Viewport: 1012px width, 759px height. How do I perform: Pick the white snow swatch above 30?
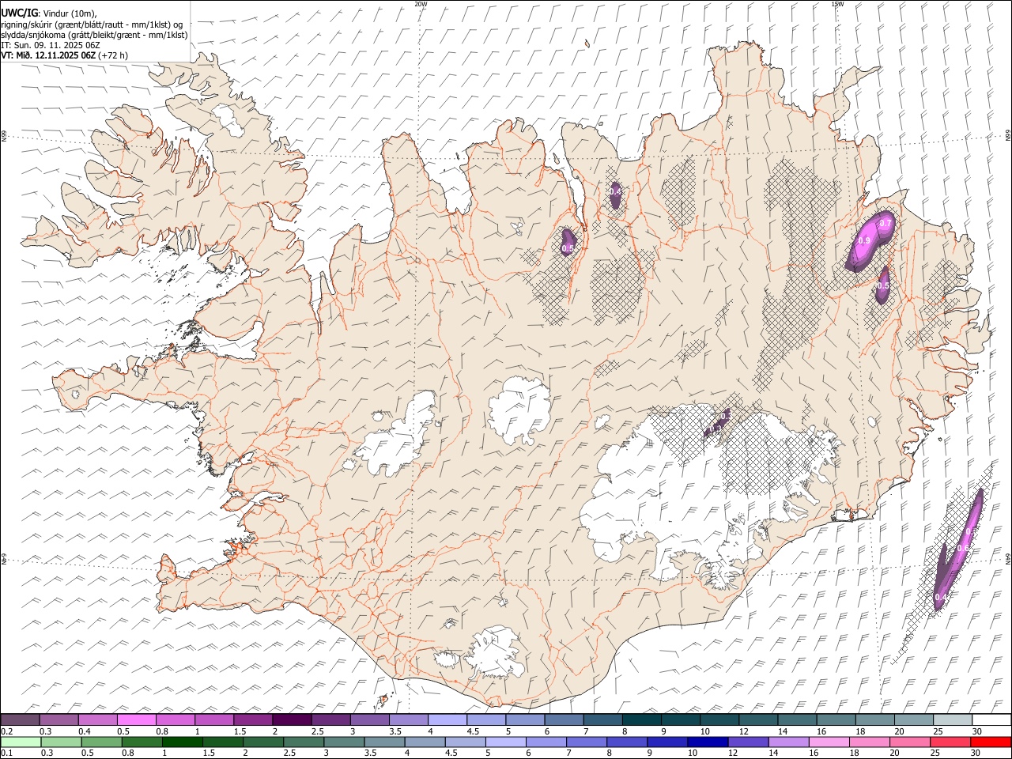pos(991,720)
